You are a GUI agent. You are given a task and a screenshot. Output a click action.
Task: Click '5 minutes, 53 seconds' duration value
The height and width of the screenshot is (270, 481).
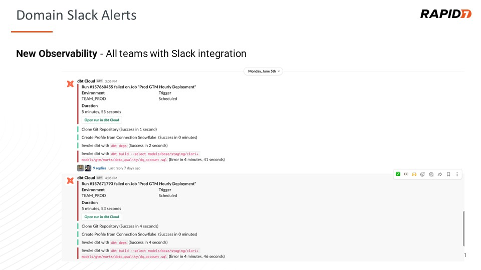(101, 208)
